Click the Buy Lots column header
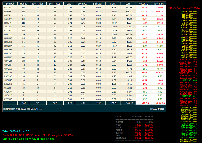Screen dimensions: 202x143 point(82,4)
